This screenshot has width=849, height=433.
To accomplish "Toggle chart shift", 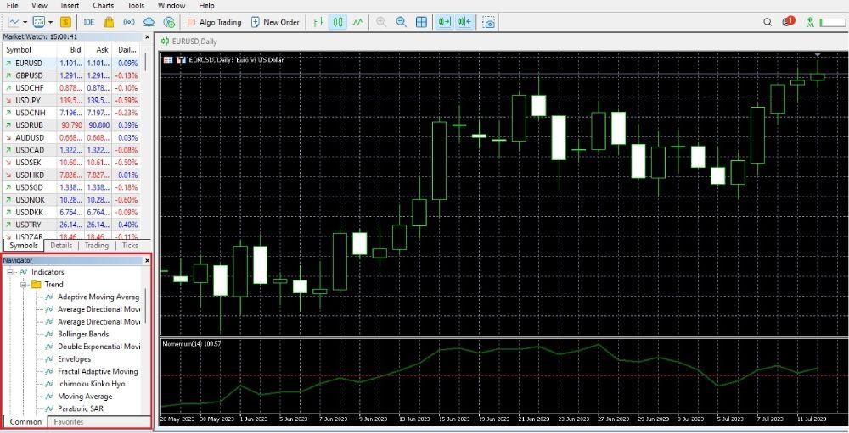I will pyautogui.click(x=464, y=22).
